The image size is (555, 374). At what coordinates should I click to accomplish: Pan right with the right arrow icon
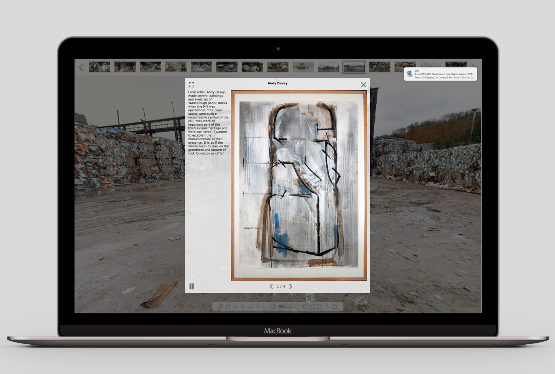pos(258,307)
